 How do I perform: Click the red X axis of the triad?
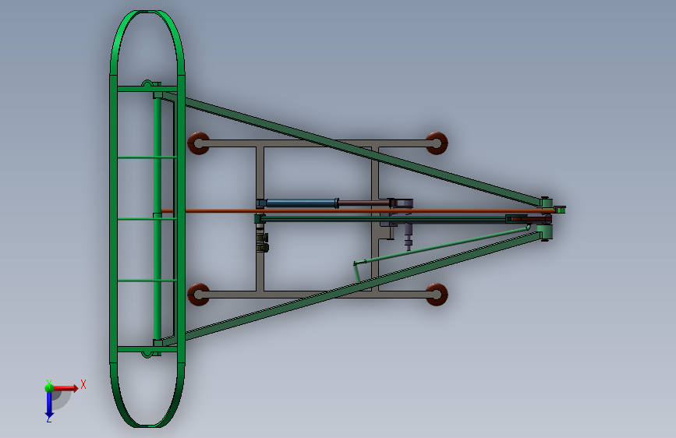coord(65,388)
